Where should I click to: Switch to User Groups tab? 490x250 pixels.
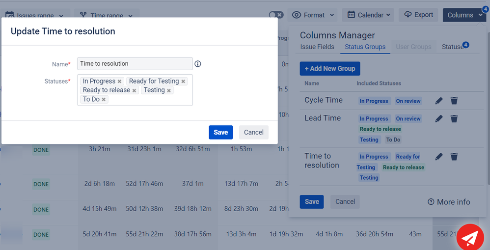pyautogui.click(x=414, y=47)
